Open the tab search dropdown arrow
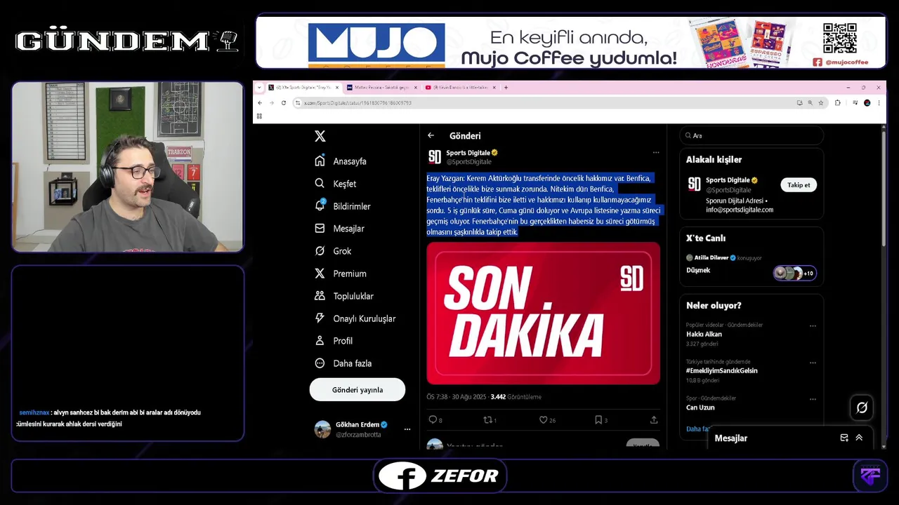This screenshot has height=505, width=899. click(x=258, y=88)
